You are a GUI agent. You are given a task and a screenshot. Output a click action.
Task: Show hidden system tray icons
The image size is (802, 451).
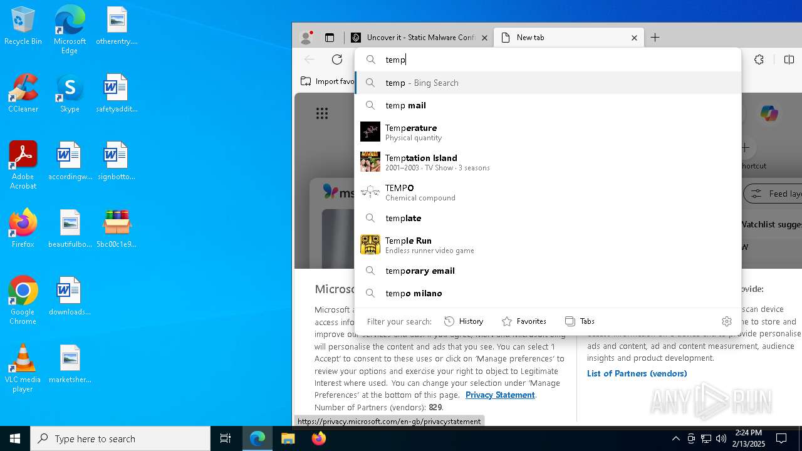coord(676,438)
